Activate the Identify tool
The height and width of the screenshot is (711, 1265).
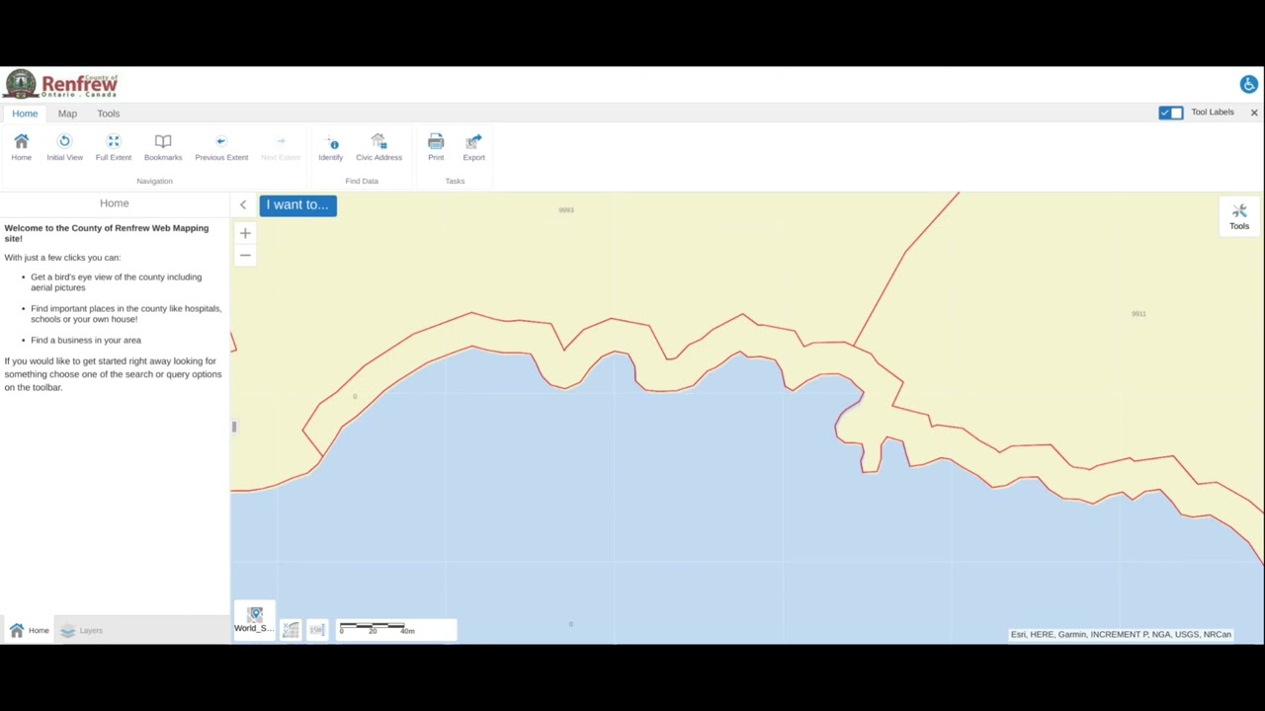[331, 147]
